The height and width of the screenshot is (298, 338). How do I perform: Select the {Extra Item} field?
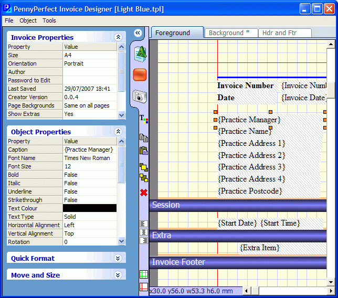pyautogui.click(x=260, y=248)
